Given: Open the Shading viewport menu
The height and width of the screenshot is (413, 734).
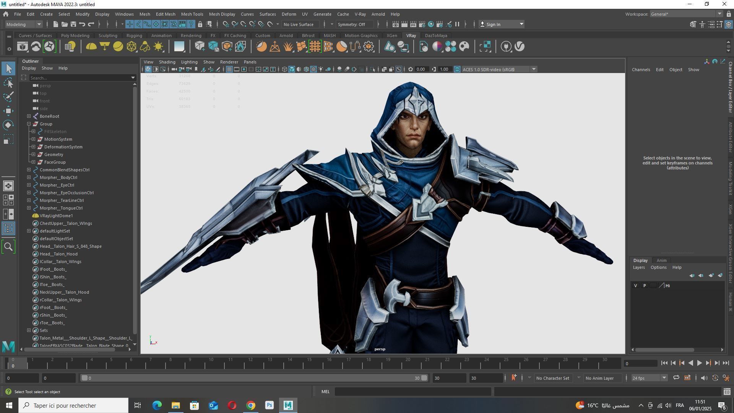Looking at the screenshot, I should pos(167,62).
